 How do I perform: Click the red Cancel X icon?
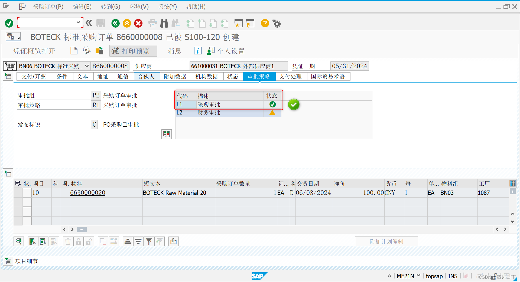click(x=138, y=23)
